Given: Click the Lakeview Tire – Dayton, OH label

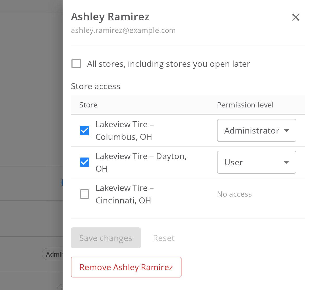Looking at the screenshot, I should pos(141,162).
